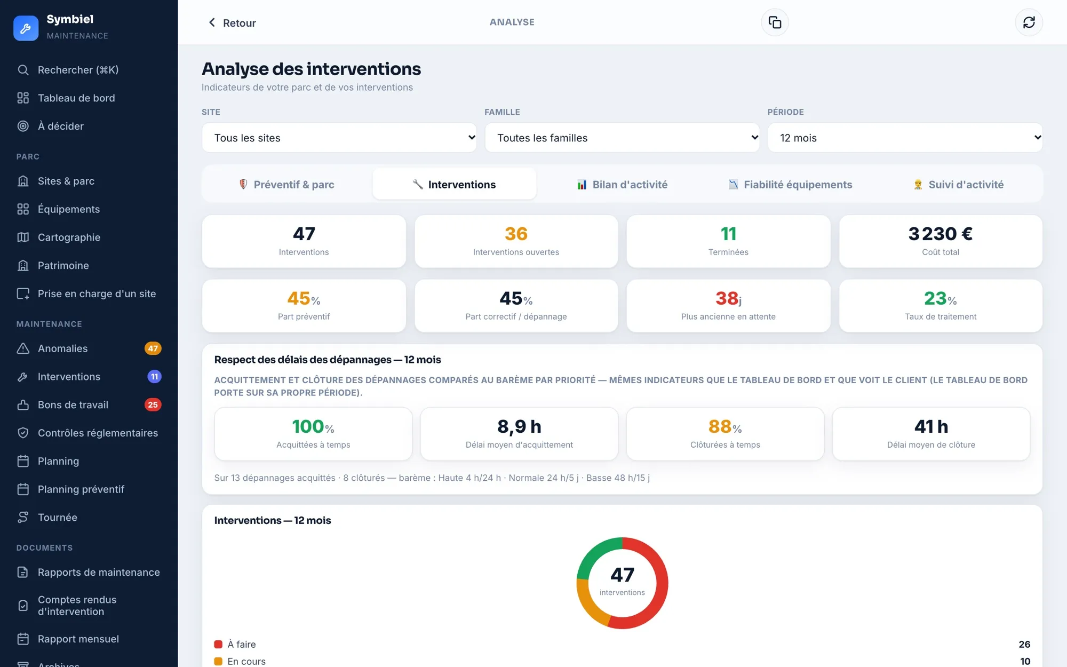Image resolution: width=1067 pixels, height=667 pixels.
Task: Click the '38 j Plus ancienne en attente' card
Action: (x=728, y=306)
